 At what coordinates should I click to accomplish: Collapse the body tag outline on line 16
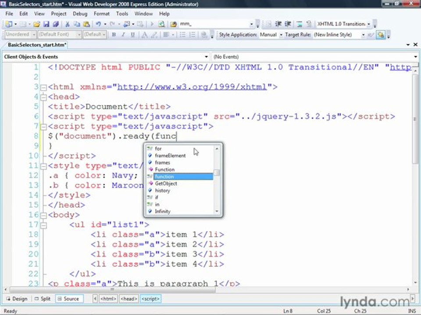[x=43, y=215]
